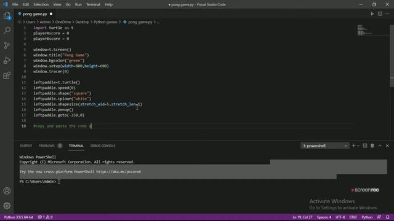The image size is (394, 221).
Task: Open the Source Control view icon
Action: click(7, 45)
